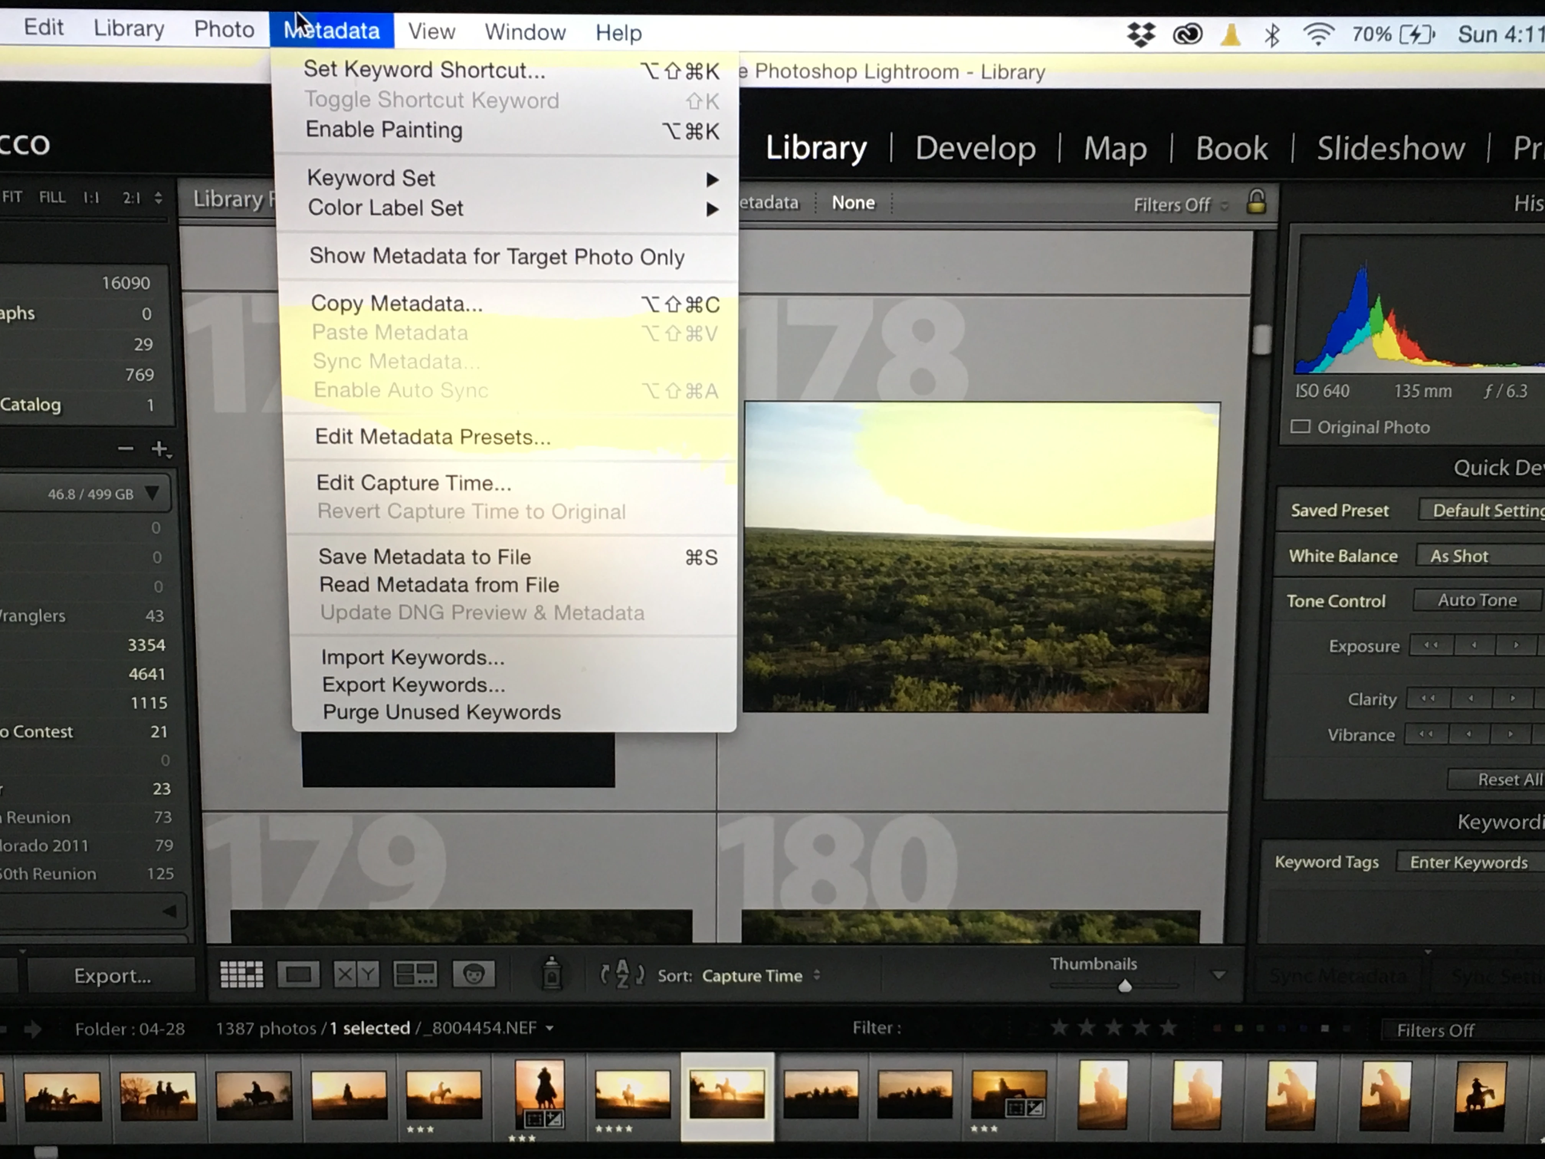This screenshot has height=1159, width=1545.
Task: Enable the Original Photo checkbox
Action: coord(1300,427)
